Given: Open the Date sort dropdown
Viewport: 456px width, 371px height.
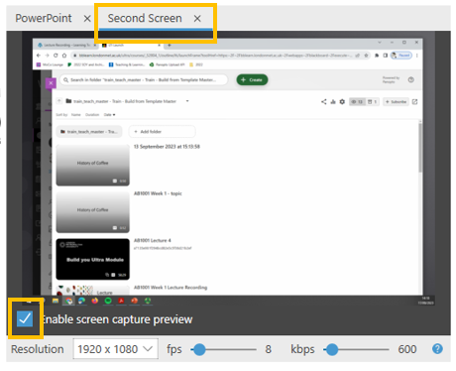Looking at the screenshot, I should click(x=110, y=115).
